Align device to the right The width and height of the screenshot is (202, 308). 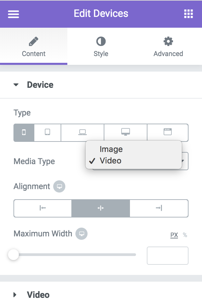point(159,208)
